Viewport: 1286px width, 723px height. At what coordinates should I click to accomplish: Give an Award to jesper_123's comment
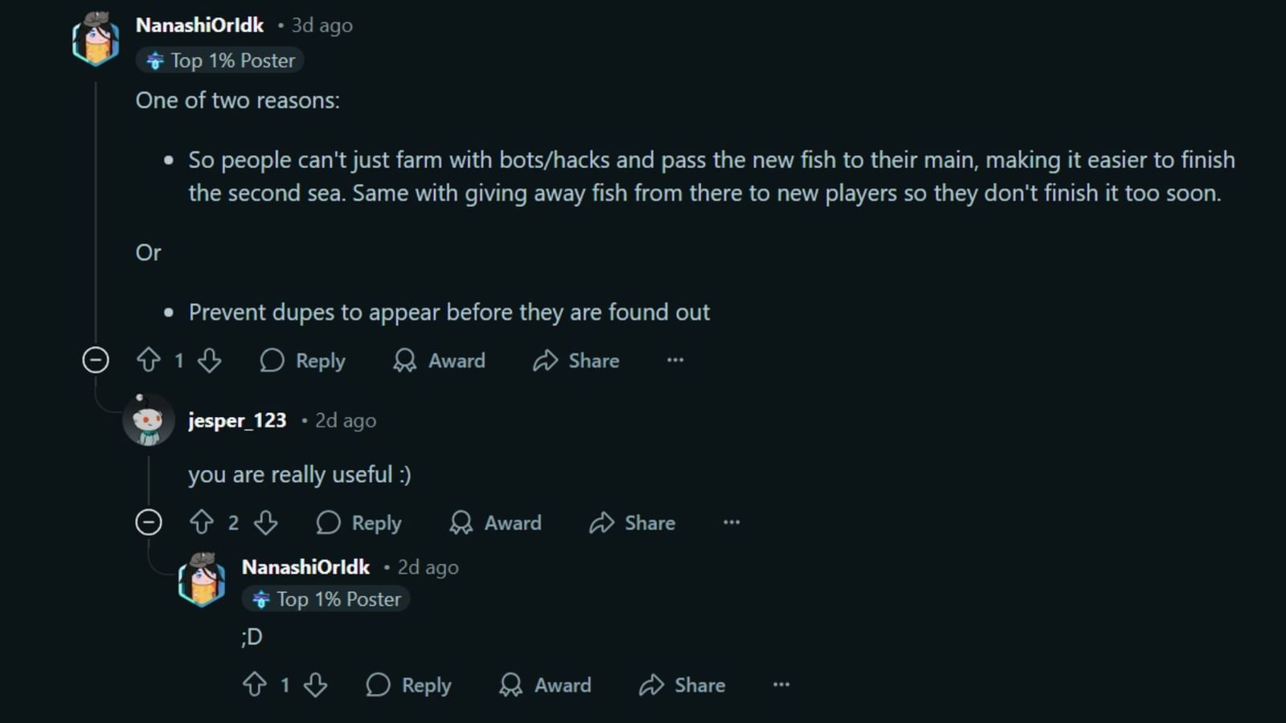pos(496,522)
